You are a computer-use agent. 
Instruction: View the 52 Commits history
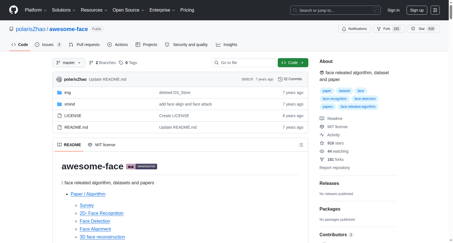290,79
